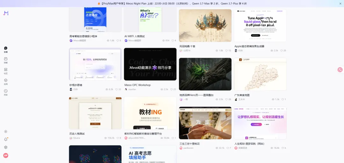Open the 教材ING orange thumbnail
344x163 pixels.
point(150,113)
